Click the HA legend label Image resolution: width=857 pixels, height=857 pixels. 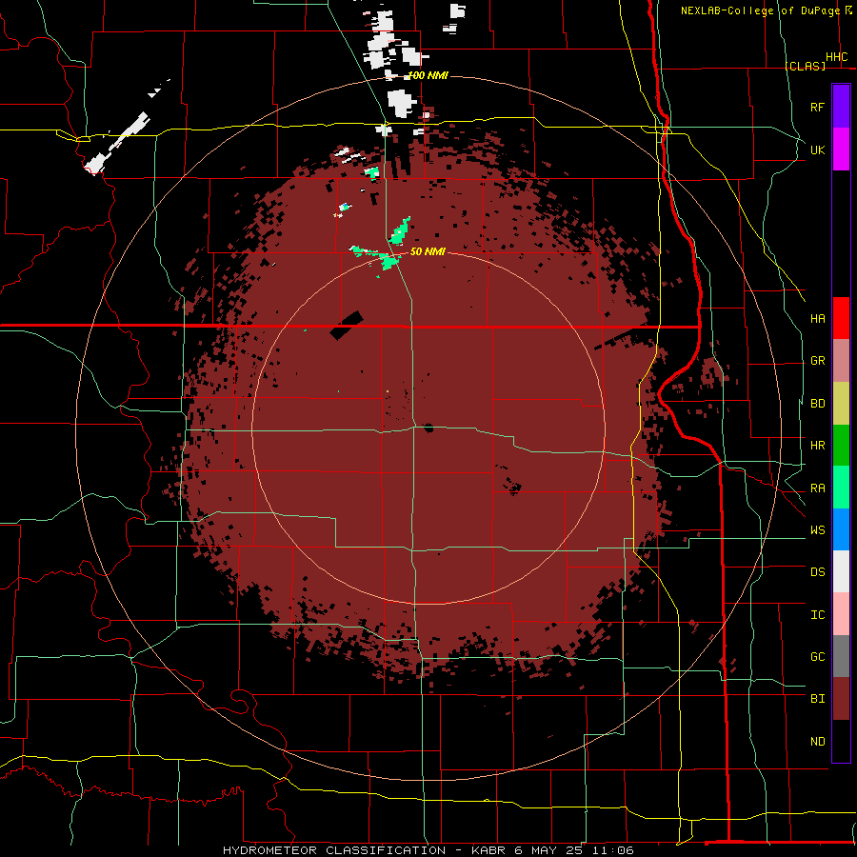click(817, 318)
